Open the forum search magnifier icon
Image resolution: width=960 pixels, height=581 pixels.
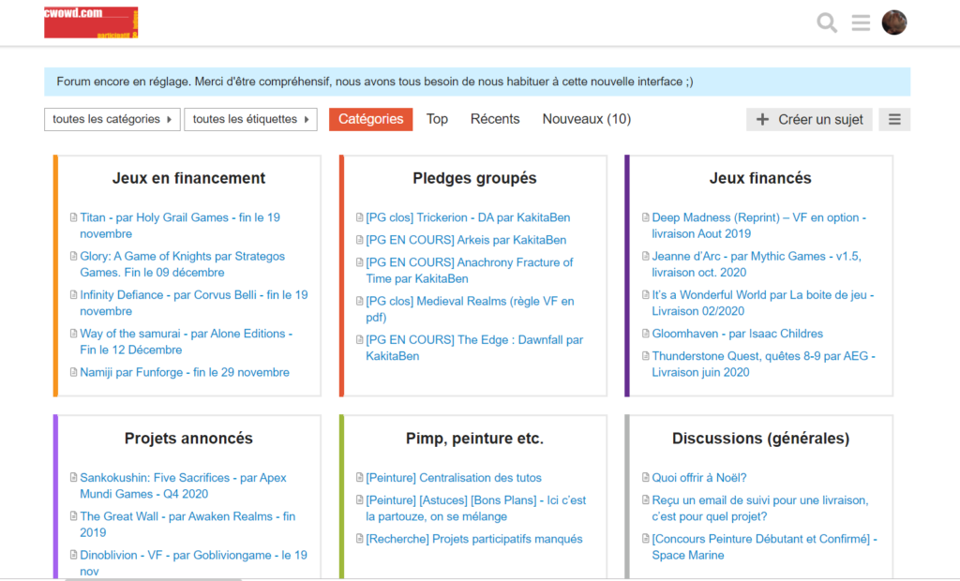tap(827, 22)
